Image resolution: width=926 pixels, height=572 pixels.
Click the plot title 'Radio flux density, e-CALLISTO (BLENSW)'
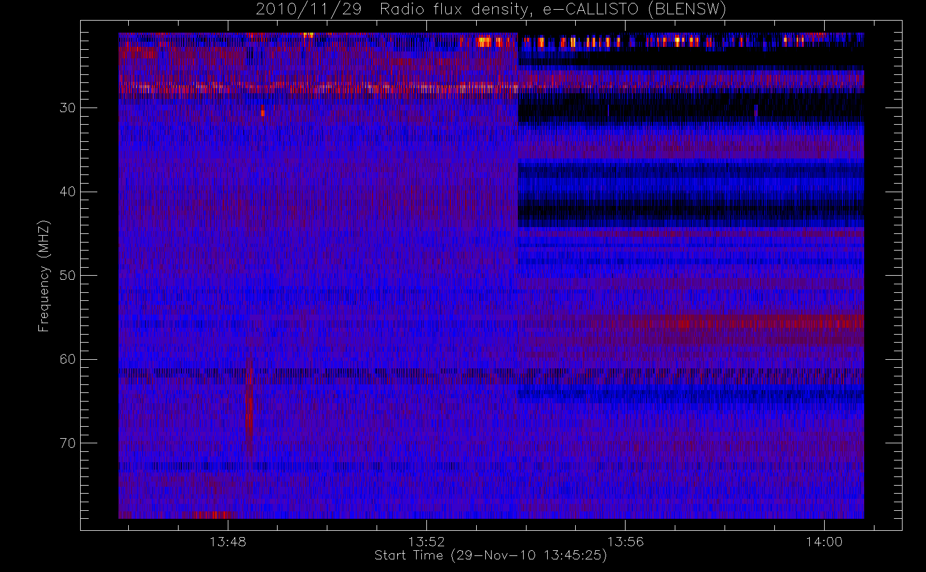click(553, 9)
